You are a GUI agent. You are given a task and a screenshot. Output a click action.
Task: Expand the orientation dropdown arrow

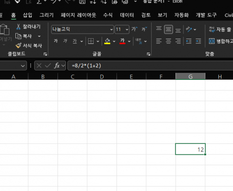click(x=195, y=29)
